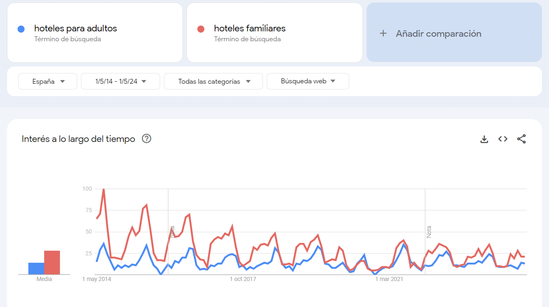
Task: Click the first Nota marker near 2016
Action: pos(173,231)
